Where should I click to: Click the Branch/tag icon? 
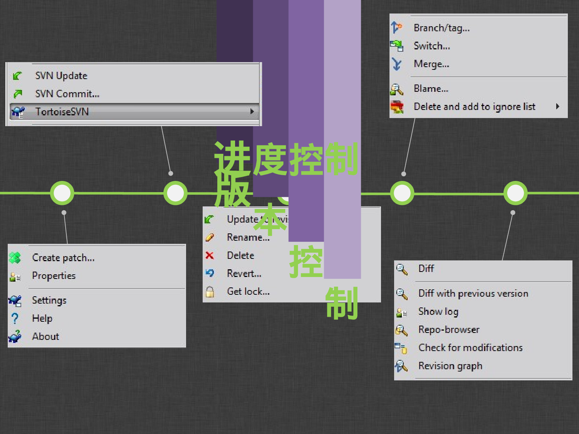click(396, 28)
